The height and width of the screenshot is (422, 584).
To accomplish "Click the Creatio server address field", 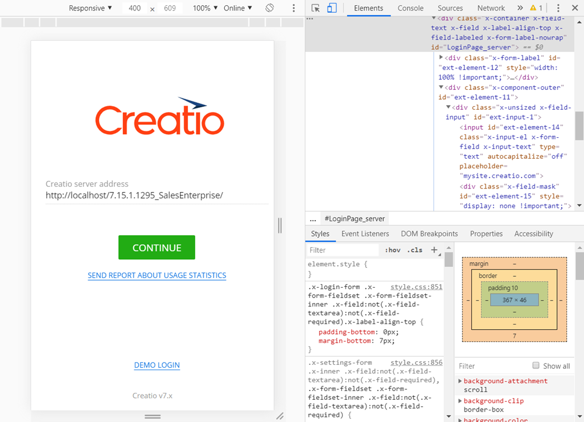I will 157,195.
